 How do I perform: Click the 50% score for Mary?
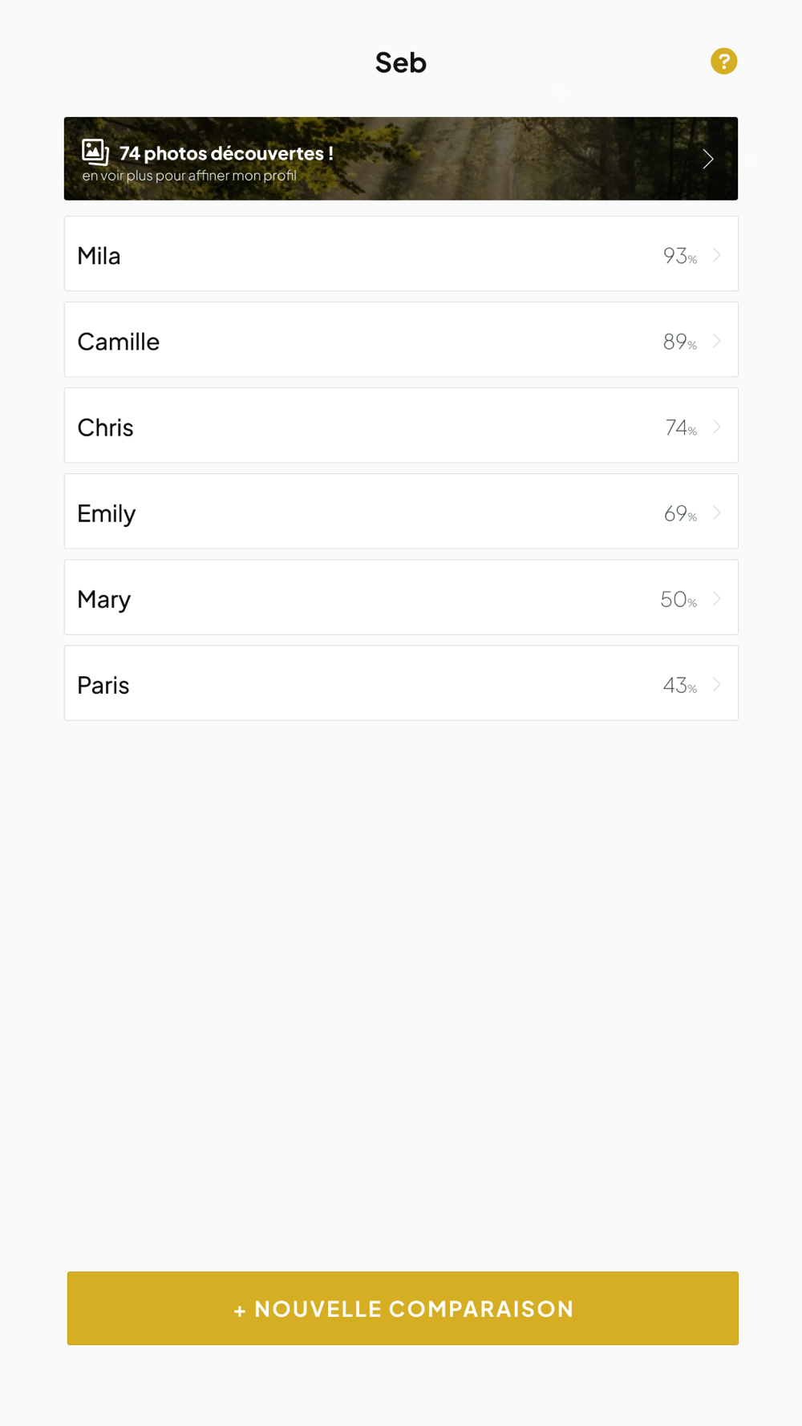(x=678, y=599)
